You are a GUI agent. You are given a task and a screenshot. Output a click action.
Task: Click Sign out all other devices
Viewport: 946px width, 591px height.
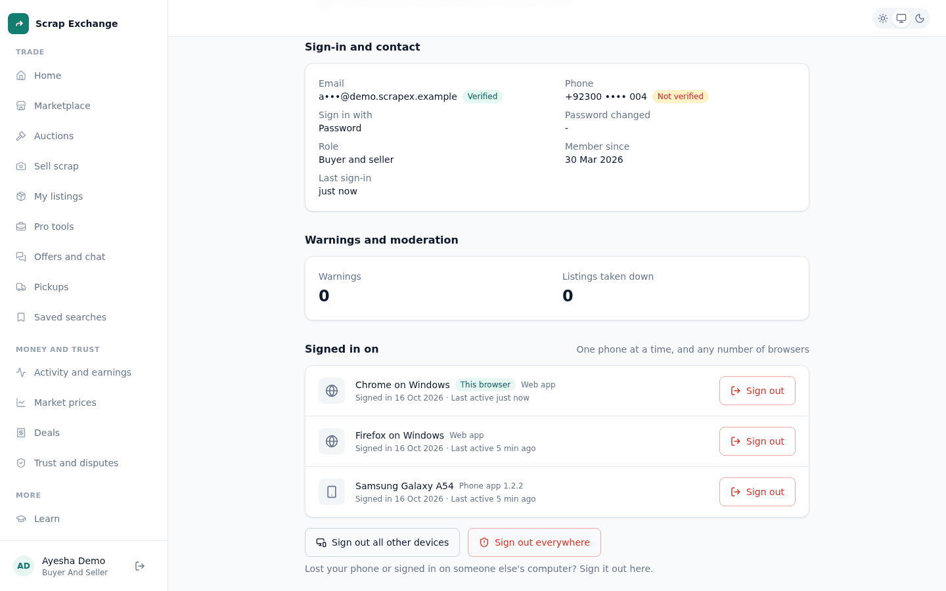point(382,542)
